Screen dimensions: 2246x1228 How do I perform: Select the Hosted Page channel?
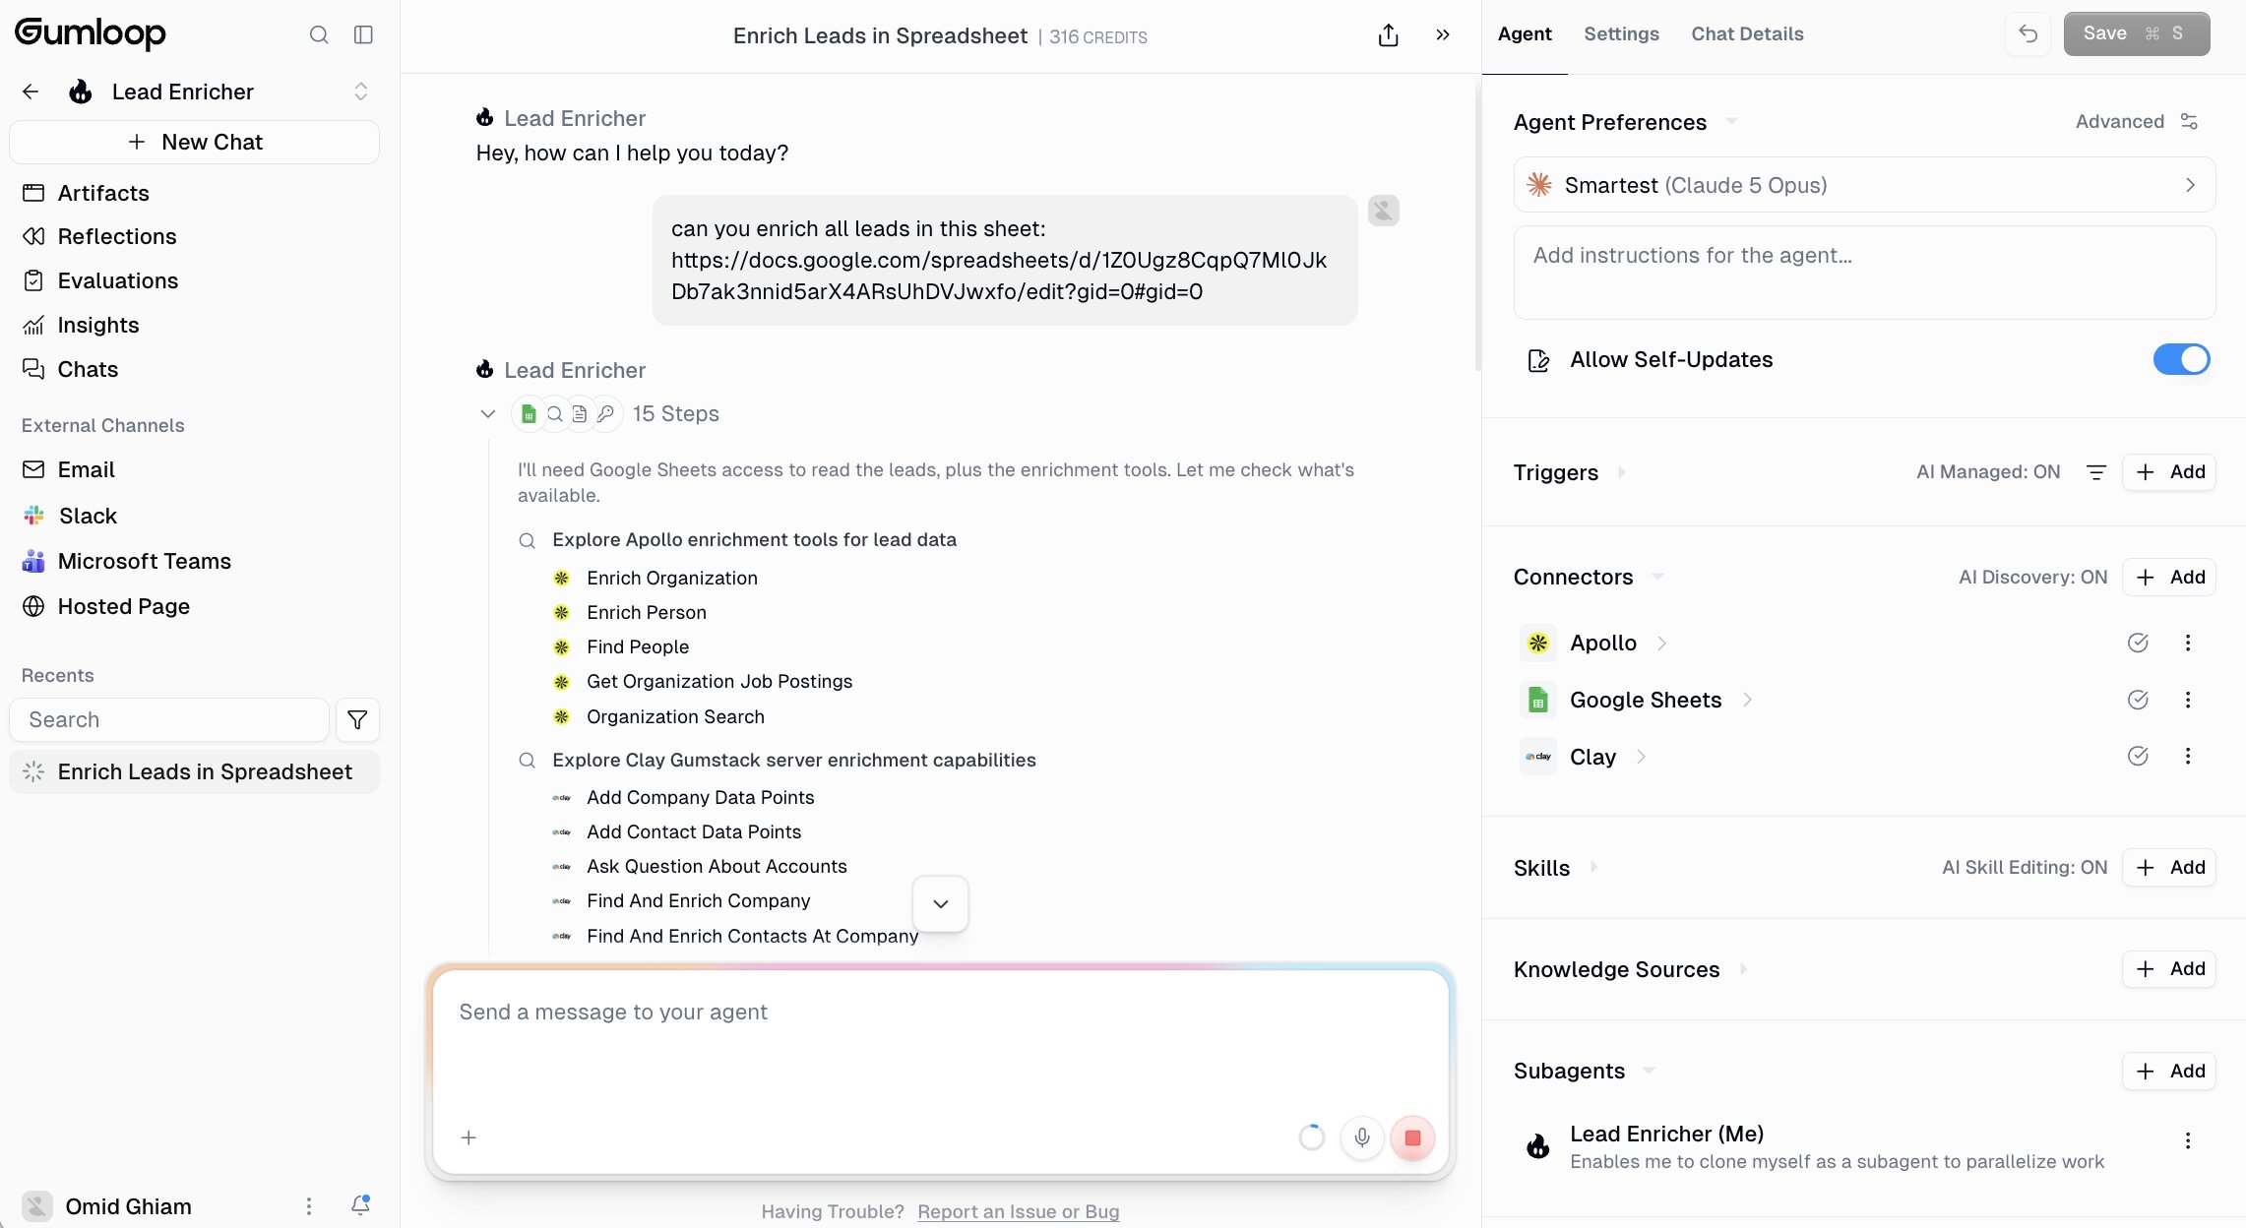pos(123,606)
